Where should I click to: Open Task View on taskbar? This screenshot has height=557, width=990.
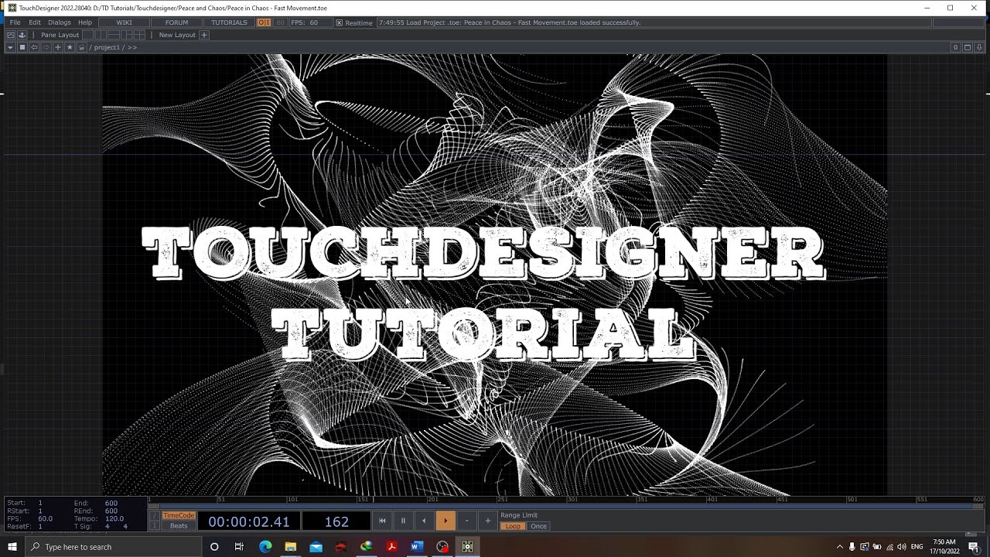coord(239,547)
